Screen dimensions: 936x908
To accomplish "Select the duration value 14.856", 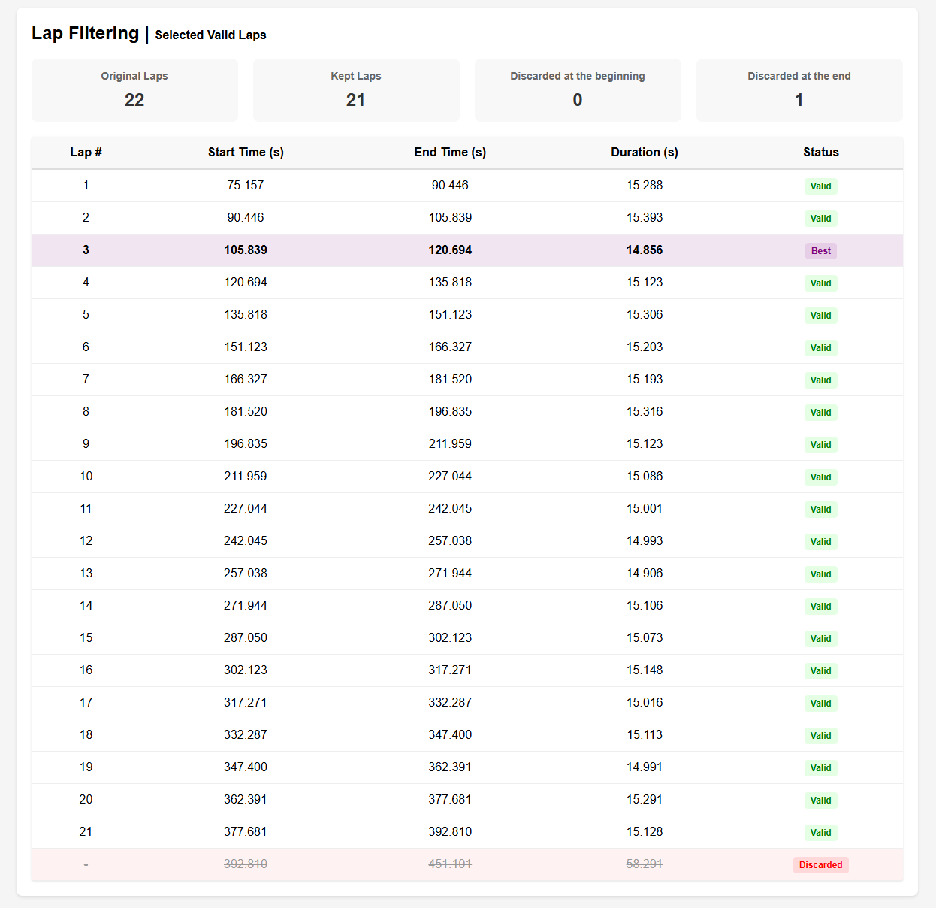I will coord(645,250).
